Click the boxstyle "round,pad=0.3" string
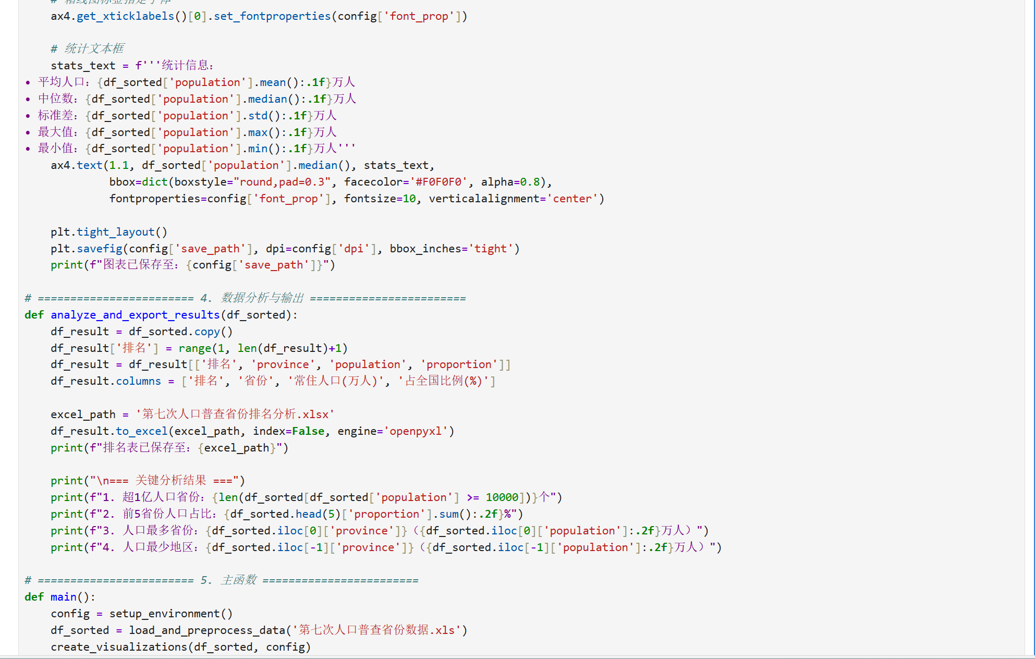Image resolution: width=1035 pixels, height=659 pixels. click(282, 182)
